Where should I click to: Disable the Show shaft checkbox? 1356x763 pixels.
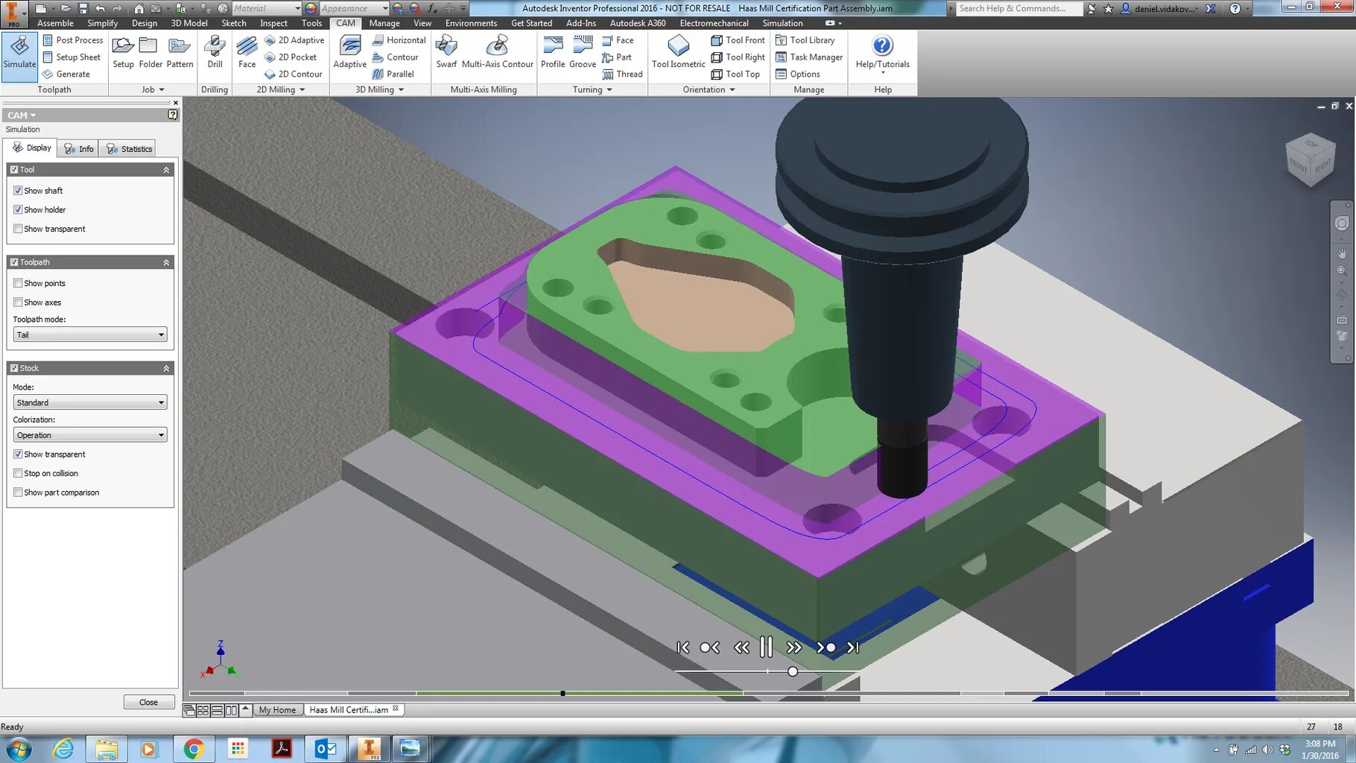click(18, 191)
